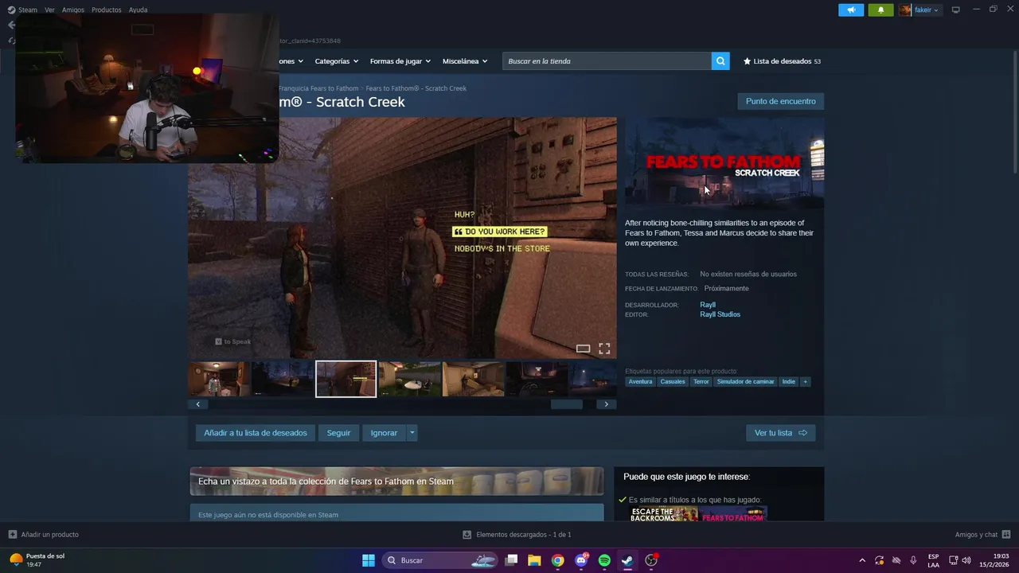Open the Escape the Backrooms recommendation

tap(664, 514)
